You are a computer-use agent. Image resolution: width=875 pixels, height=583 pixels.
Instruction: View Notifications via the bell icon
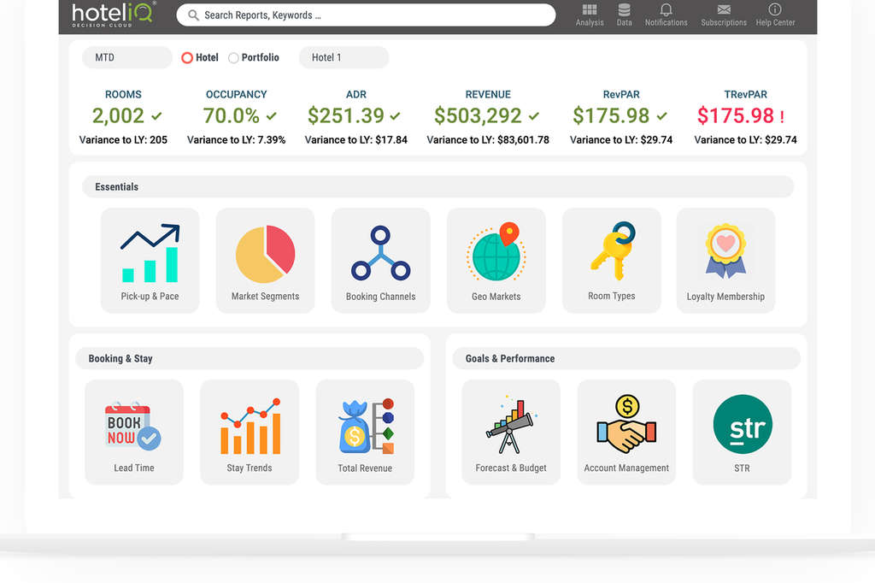pyautogui.click(x=666, y=15)
